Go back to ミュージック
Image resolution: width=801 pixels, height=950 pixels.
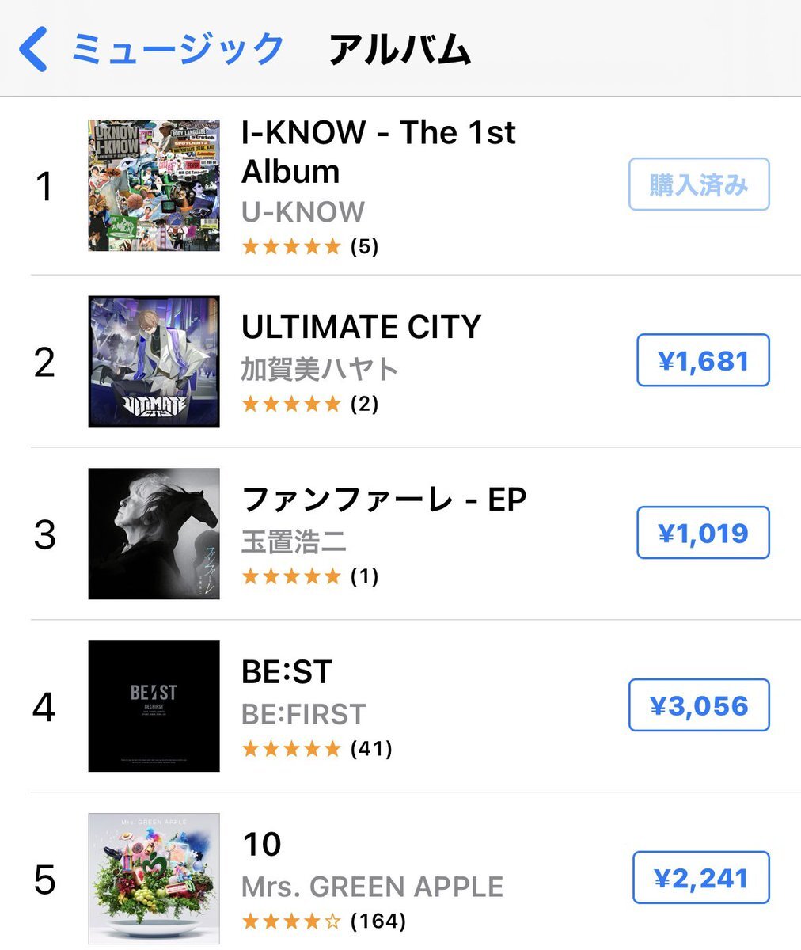[x=177, y=49]
